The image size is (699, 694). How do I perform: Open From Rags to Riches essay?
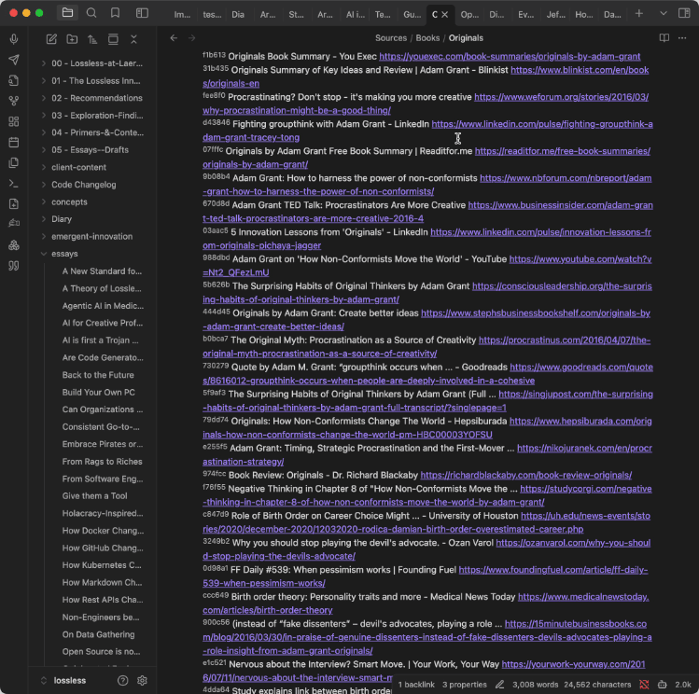point(102,462)
